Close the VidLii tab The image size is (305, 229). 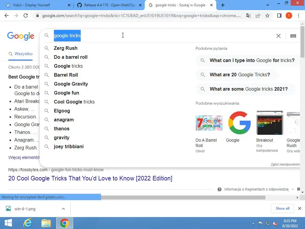point(69,5)
